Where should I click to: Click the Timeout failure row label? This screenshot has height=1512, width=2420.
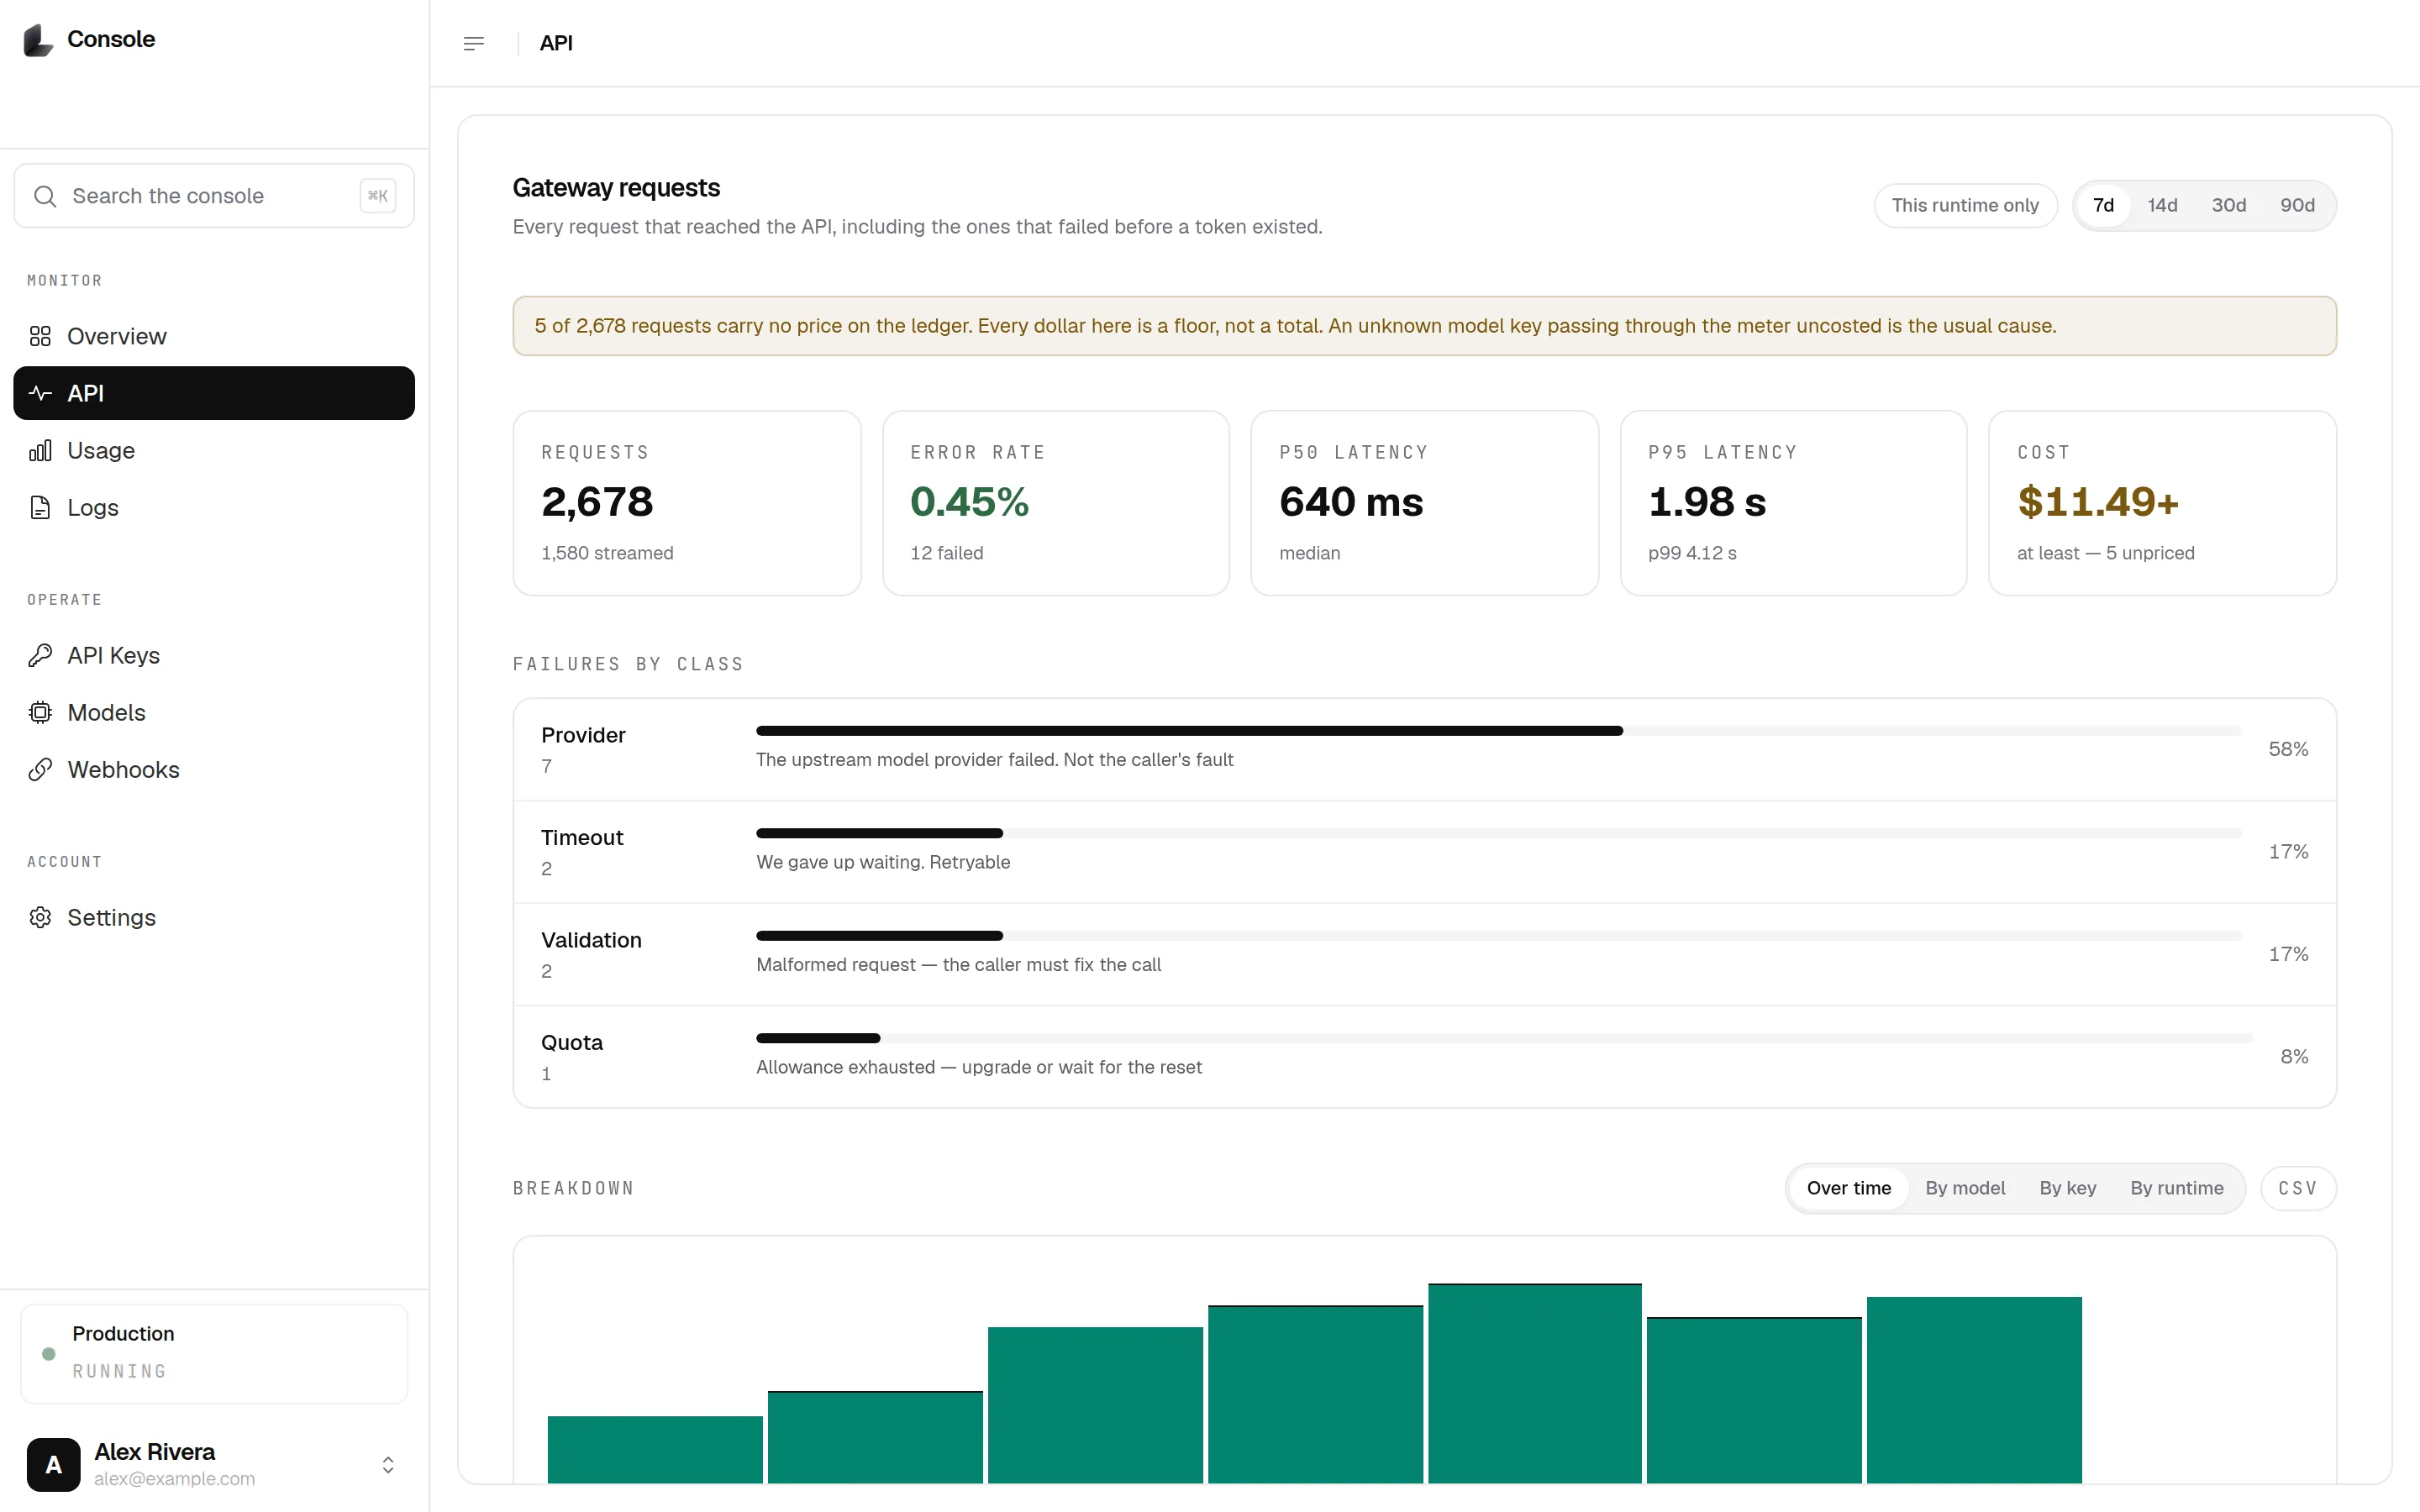coord(582,837)
